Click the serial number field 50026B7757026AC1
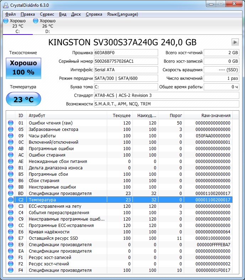The height and width of the screenshot is (280, 245). pyautogui.click(x=126, y=61)
